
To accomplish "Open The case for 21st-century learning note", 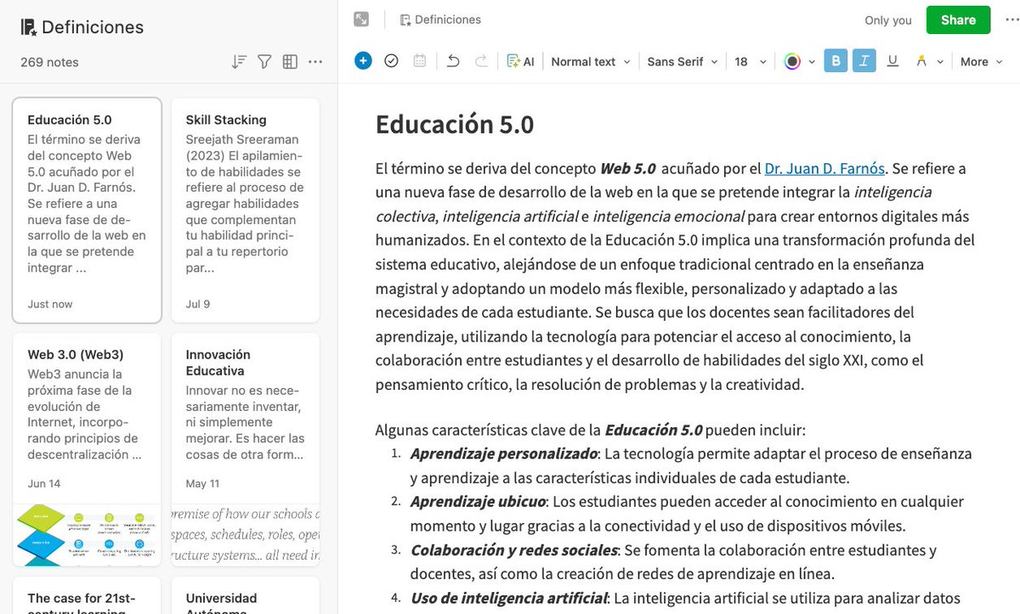I will pos(87,595).
